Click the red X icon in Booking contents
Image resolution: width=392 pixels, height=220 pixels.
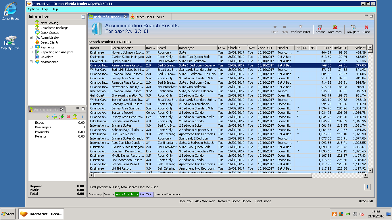(x=68, y=117)
